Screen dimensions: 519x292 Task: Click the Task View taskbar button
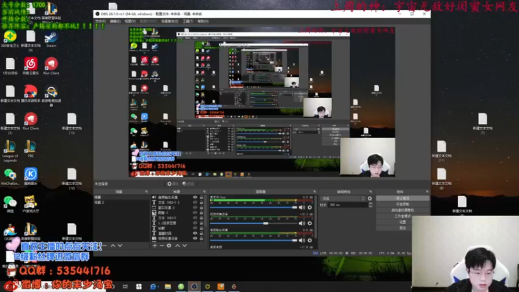[125, 287]
